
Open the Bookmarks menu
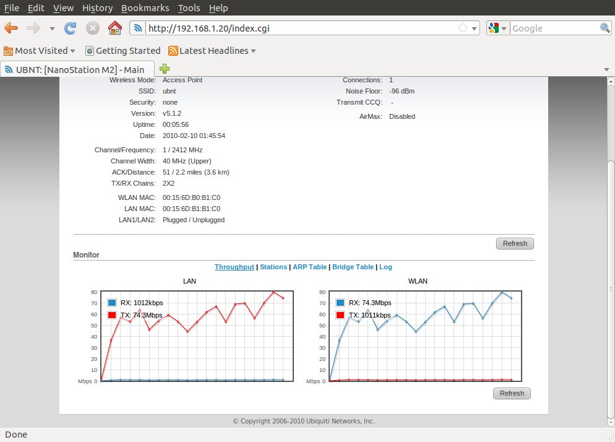coord(145,8)
